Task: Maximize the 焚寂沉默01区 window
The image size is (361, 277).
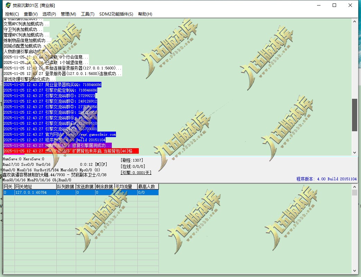Action: (335, 5)
